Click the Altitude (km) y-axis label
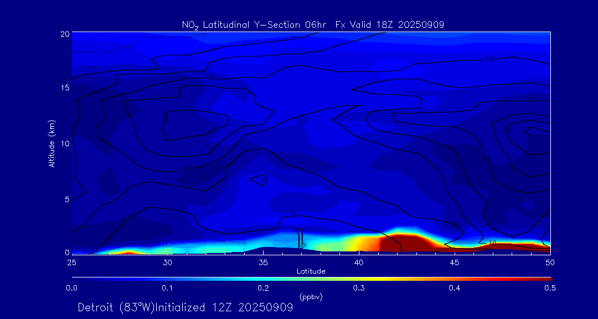 click(52, 143)
